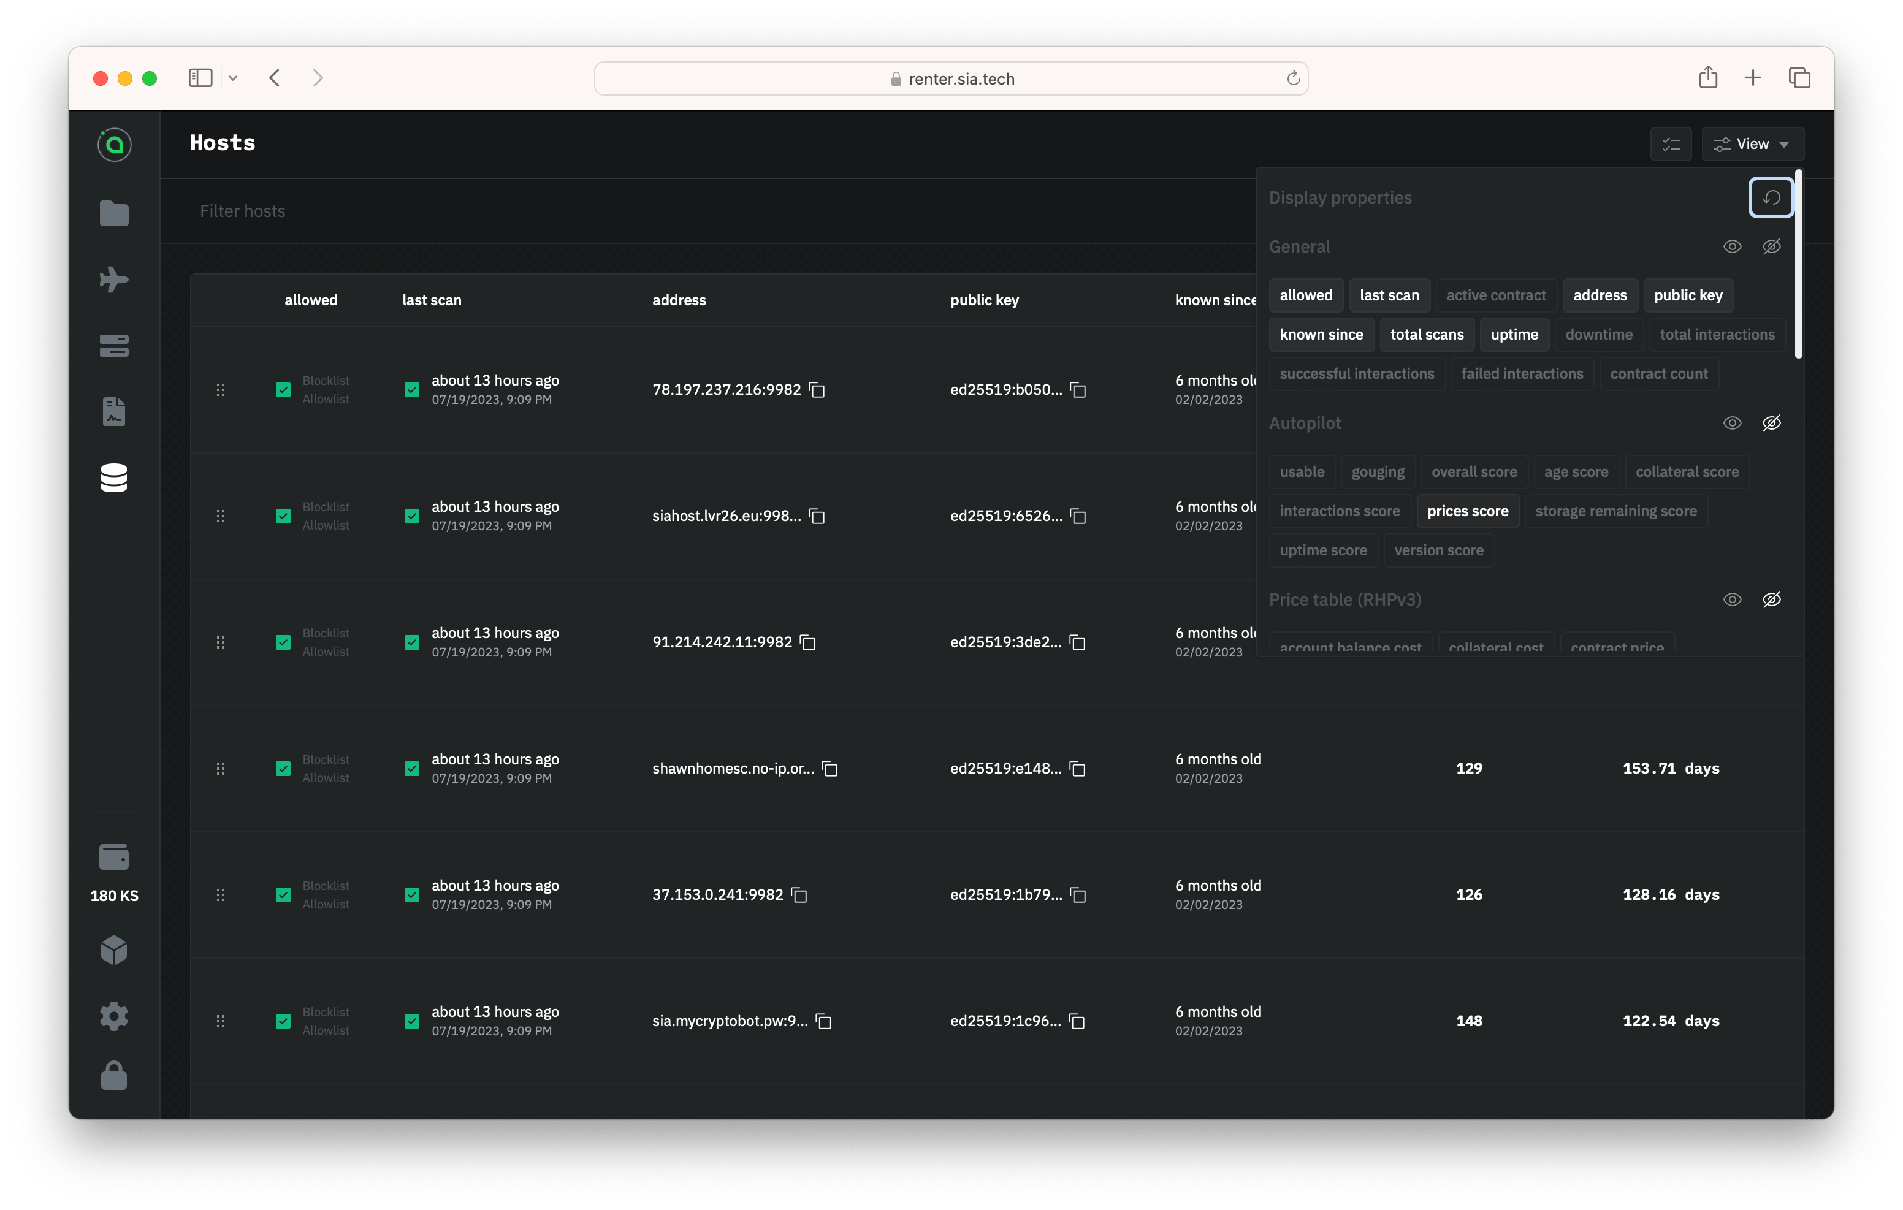1903x1210 pixels.
Task: Copy address siahost.lvr26.eu:998...
Action: (817, 516)
